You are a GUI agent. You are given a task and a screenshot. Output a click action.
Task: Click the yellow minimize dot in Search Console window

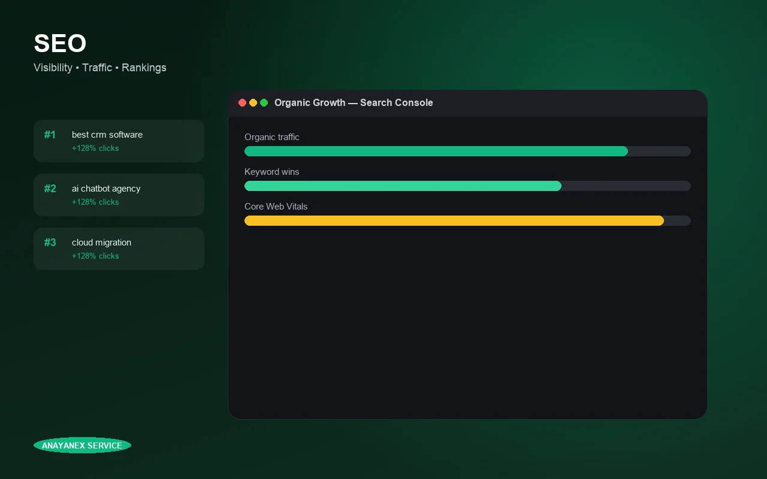[253, 103]
